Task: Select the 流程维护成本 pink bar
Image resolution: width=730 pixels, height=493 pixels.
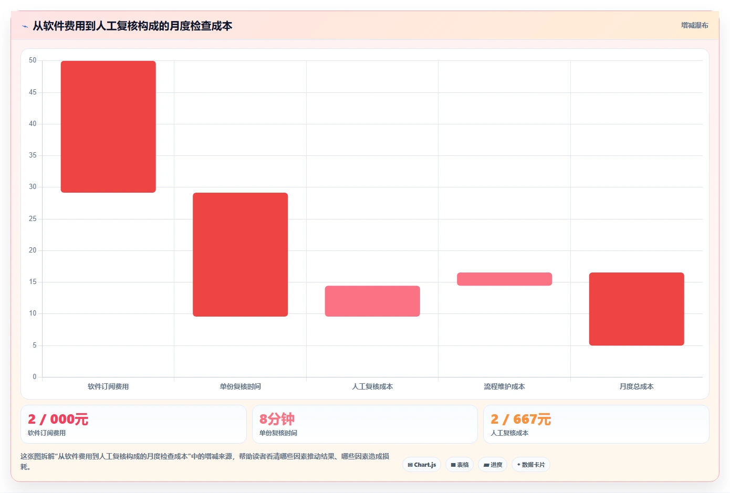Action: (x=504, y=279)
